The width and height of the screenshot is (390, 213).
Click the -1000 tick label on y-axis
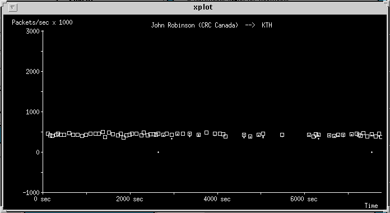click(x=31, y=193)
